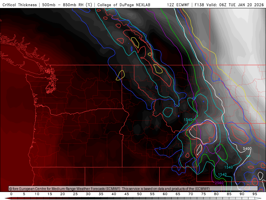Click the "25" value on the color scale

click(75, 194)
